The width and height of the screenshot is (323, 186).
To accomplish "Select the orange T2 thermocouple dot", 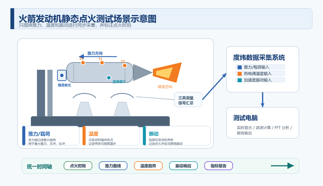I will [102, 63].
